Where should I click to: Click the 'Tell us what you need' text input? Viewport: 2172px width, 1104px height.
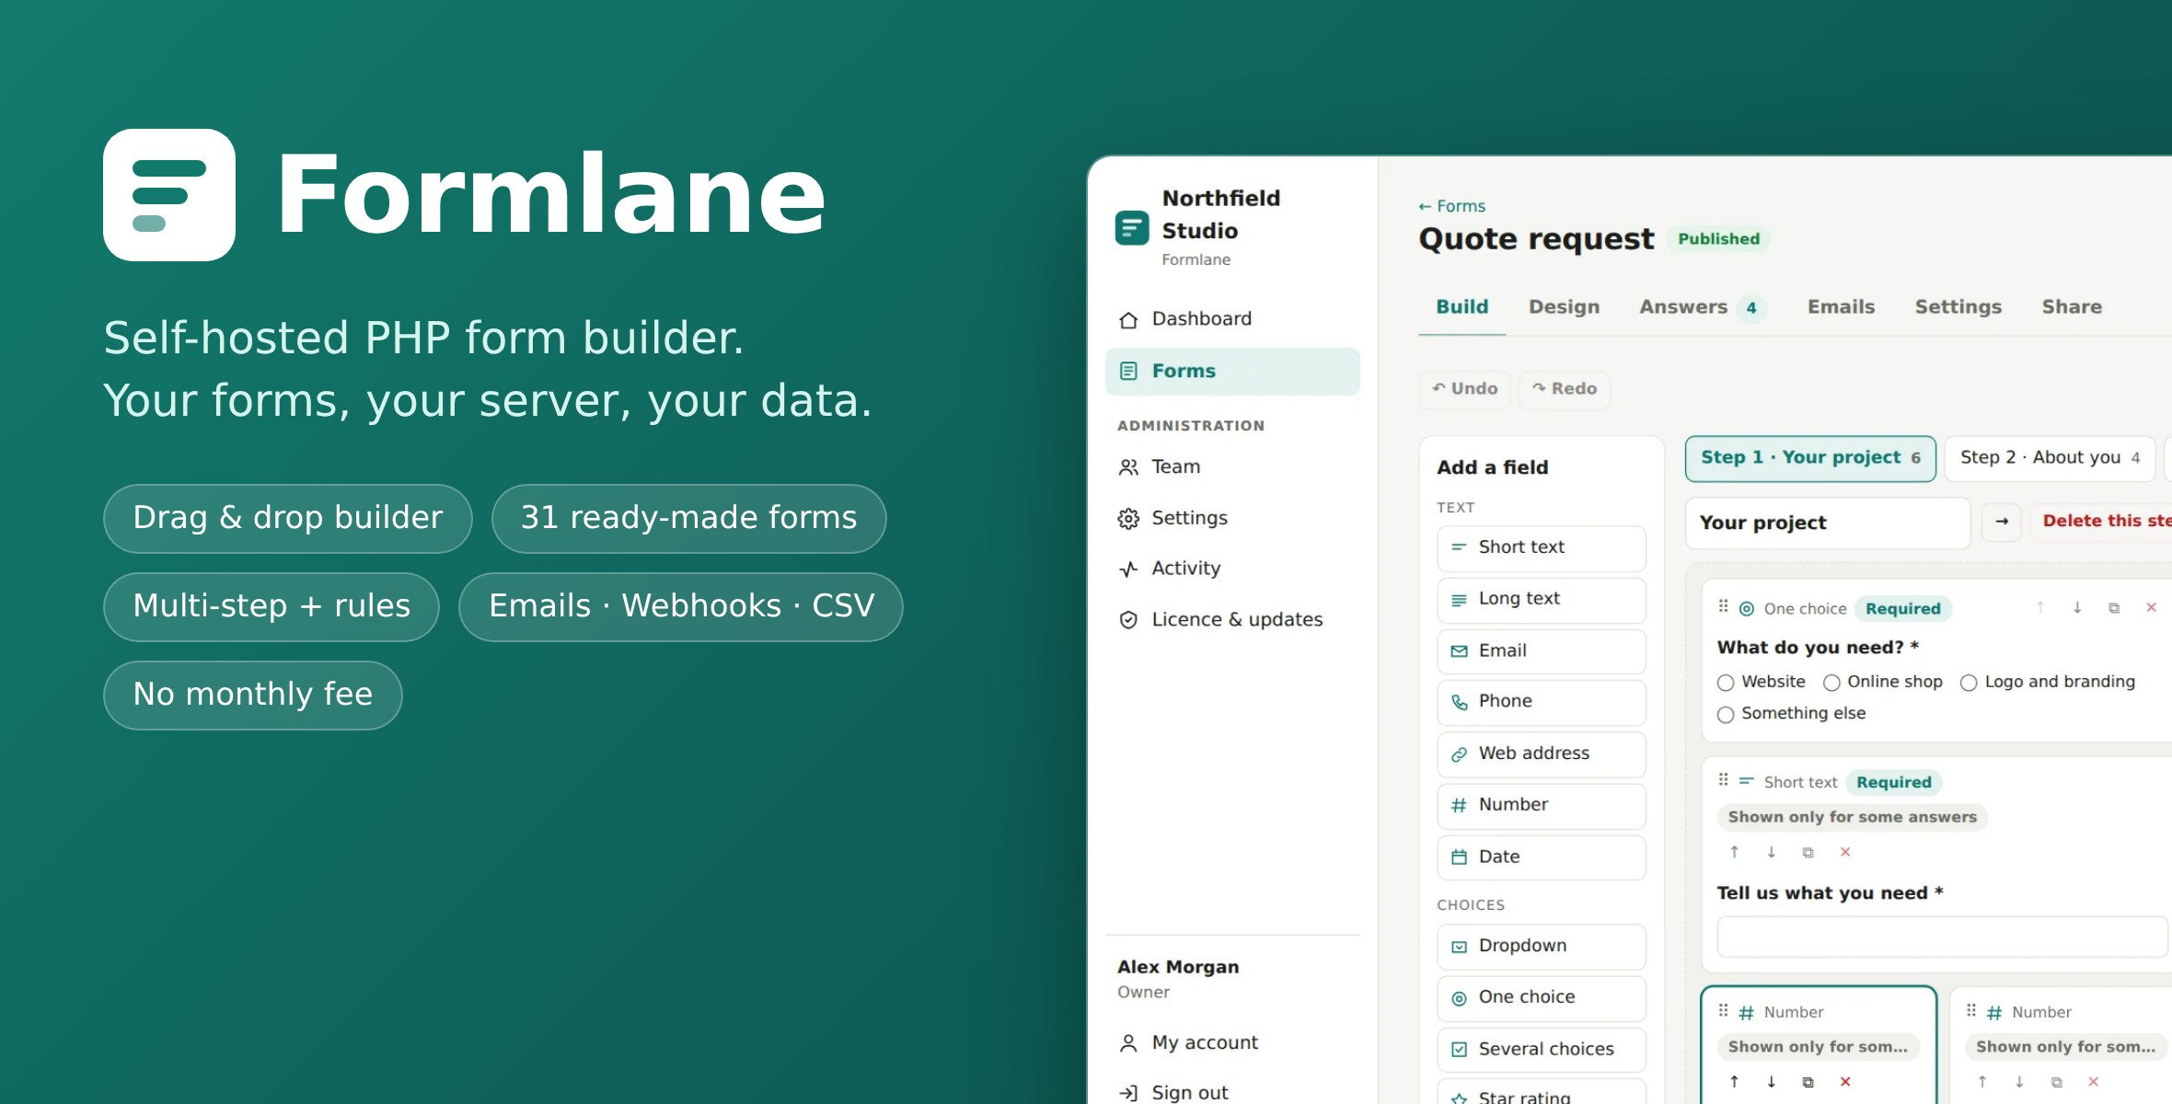1942,937
